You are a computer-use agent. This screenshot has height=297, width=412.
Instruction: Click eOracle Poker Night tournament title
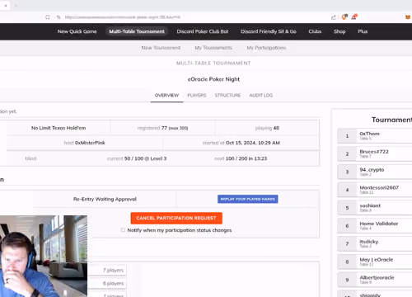click(213, 79)
